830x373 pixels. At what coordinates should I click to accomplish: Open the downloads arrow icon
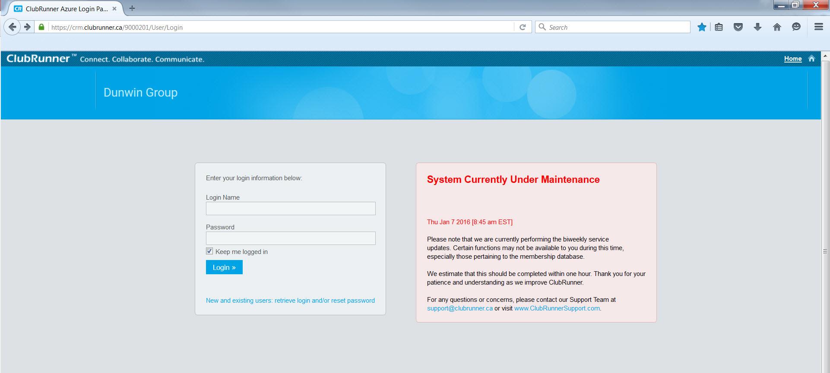[x=757, y=27]
